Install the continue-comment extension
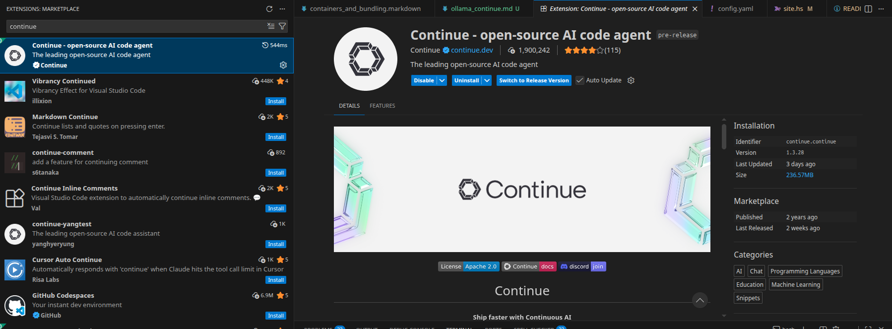This screenshot has height=329, width=892. pyautogui.click(x=276, y=173)
